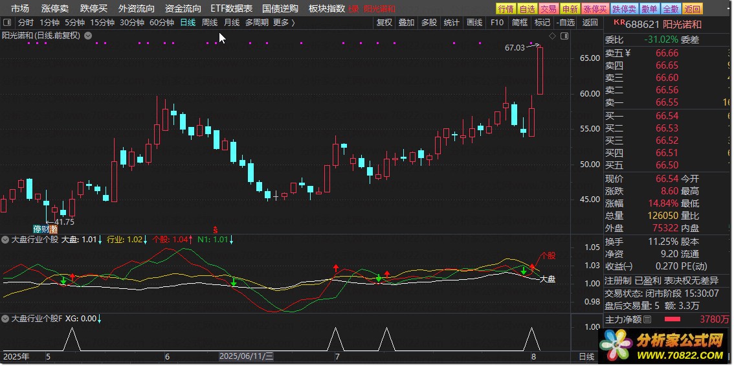Click the 标记 mark button
This screenshot has width=734, height=366.
[x=542, y=23]
